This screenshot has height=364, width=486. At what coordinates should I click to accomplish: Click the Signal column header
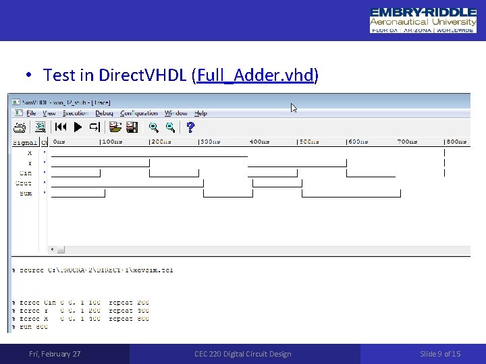(25, 142)
